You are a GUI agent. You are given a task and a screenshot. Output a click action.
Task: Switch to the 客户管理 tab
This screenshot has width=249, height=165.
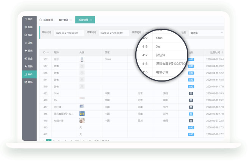63,20
